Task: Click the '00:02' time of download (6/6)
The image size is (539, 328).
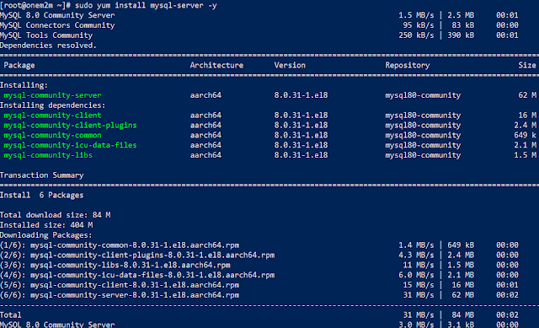Action: tap(507, 295)
